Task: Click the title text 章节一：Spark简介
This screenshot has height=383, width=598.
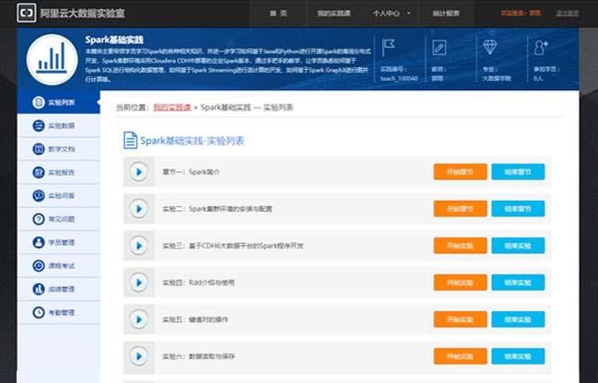Action: click(191, 172)
